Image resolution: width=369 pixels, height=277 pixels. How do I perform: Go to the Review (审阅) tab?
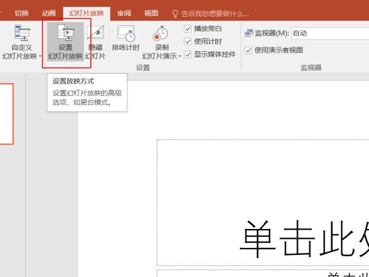124,13
